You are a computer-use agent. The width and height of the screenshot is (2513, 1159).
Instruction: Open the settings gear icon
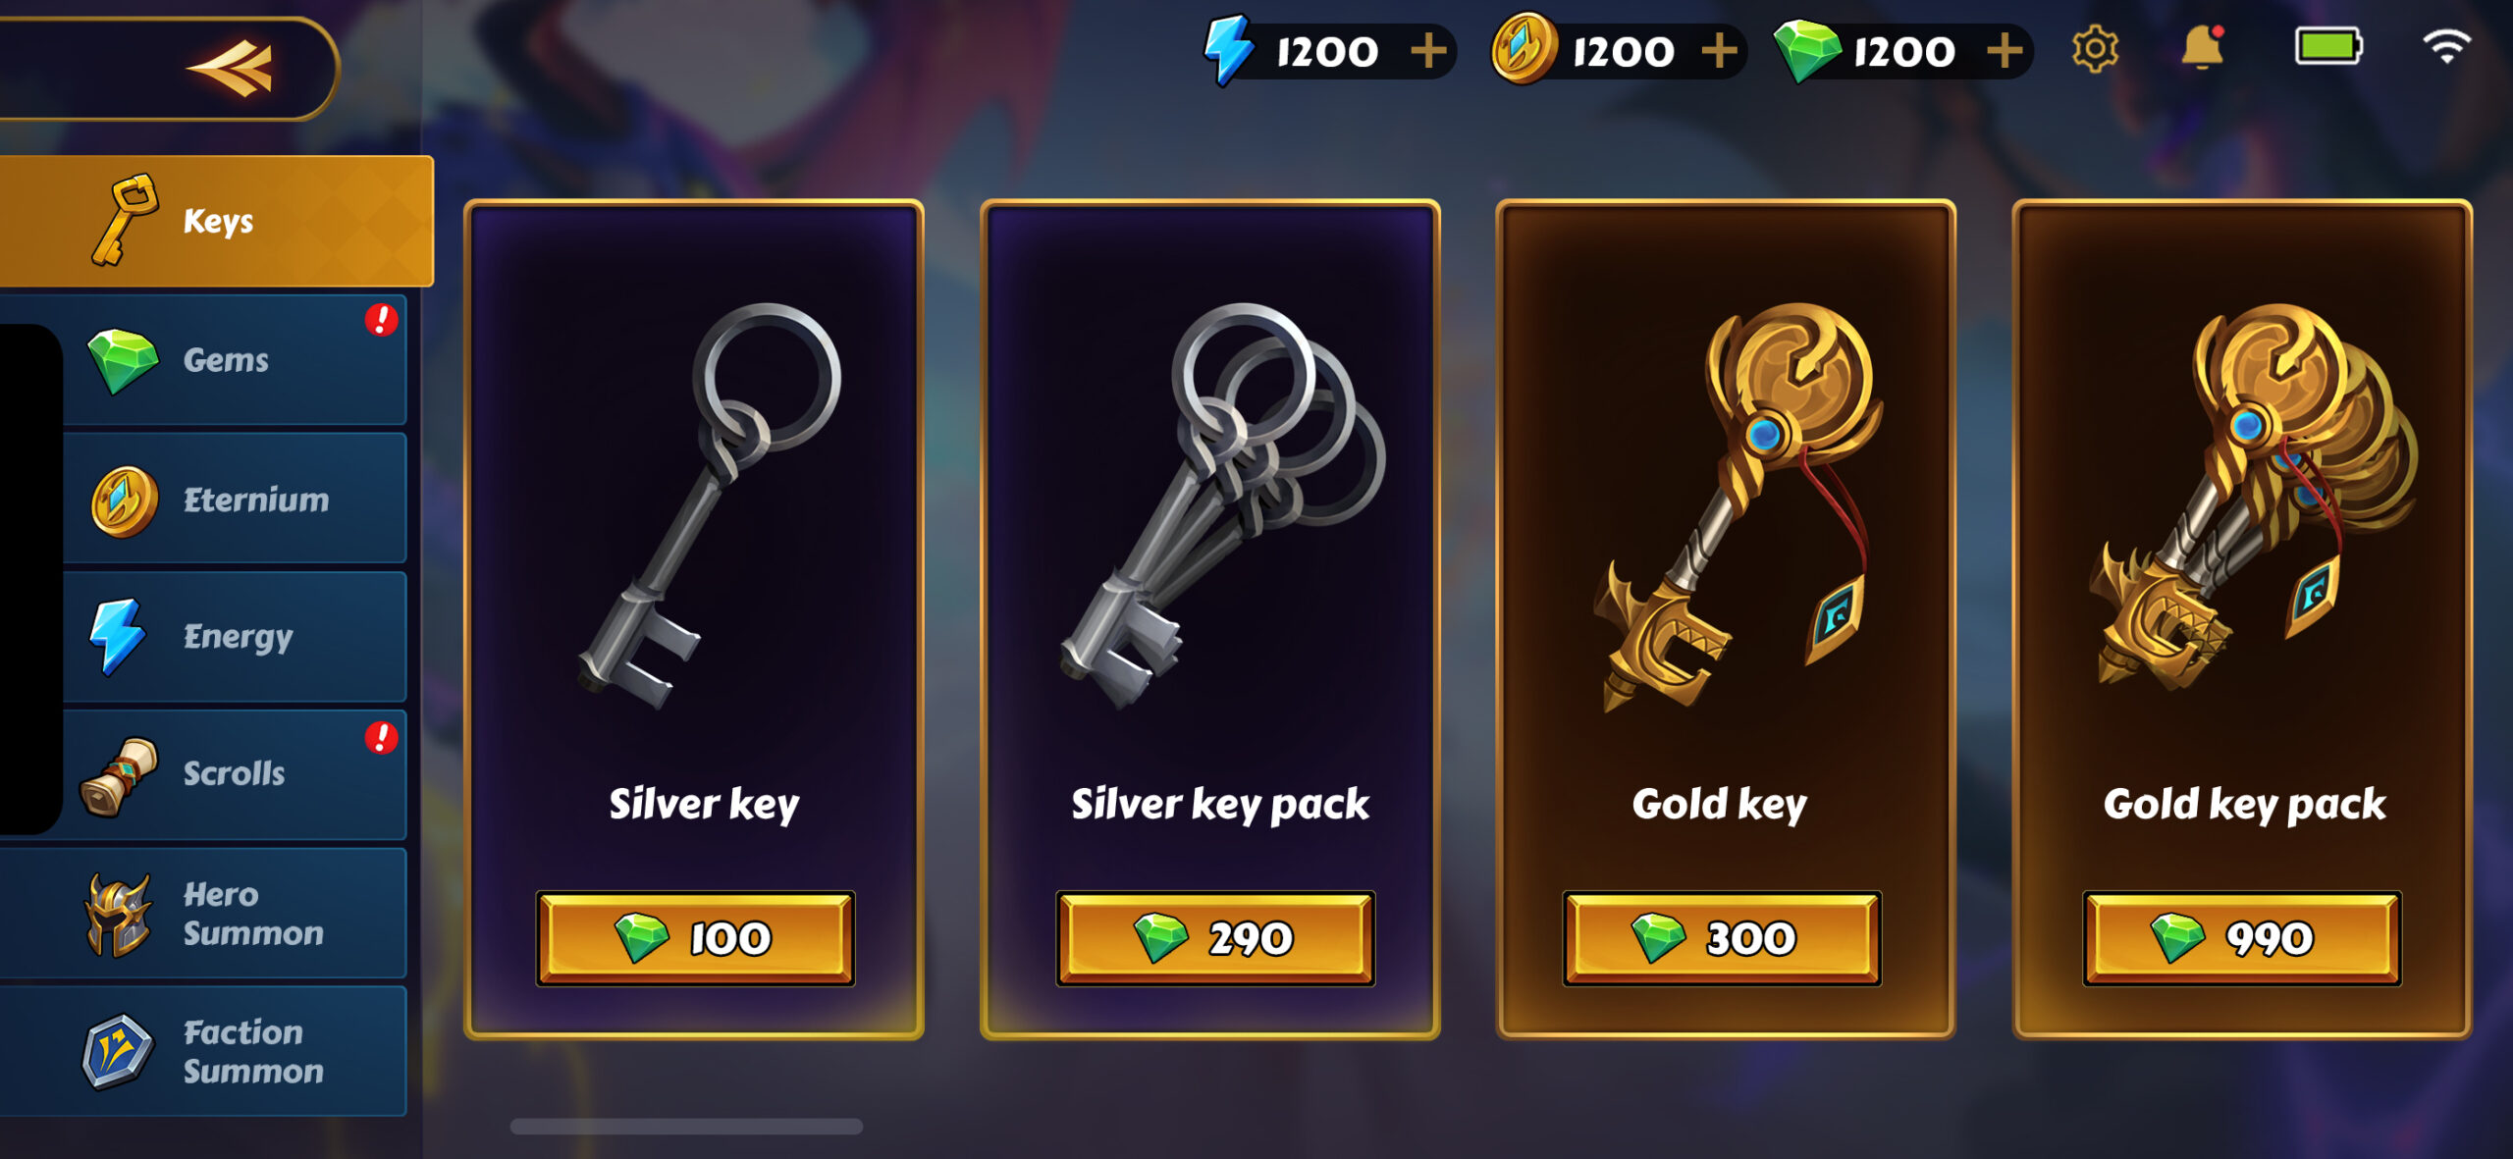(2095, 48)
